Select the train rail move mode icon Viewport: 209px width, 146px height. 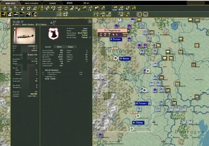pyautogui.click(x=10, y=14)
